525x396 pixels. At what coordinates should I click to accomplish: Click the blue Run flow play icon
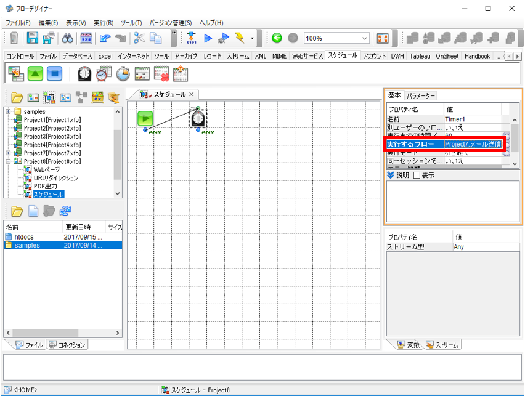click(x=208, y=38)
